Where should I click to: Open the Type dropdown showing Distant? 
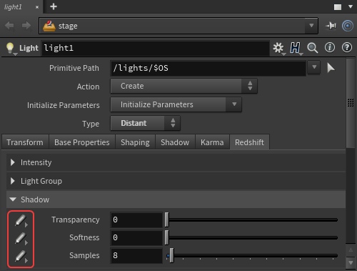(145, 123)
